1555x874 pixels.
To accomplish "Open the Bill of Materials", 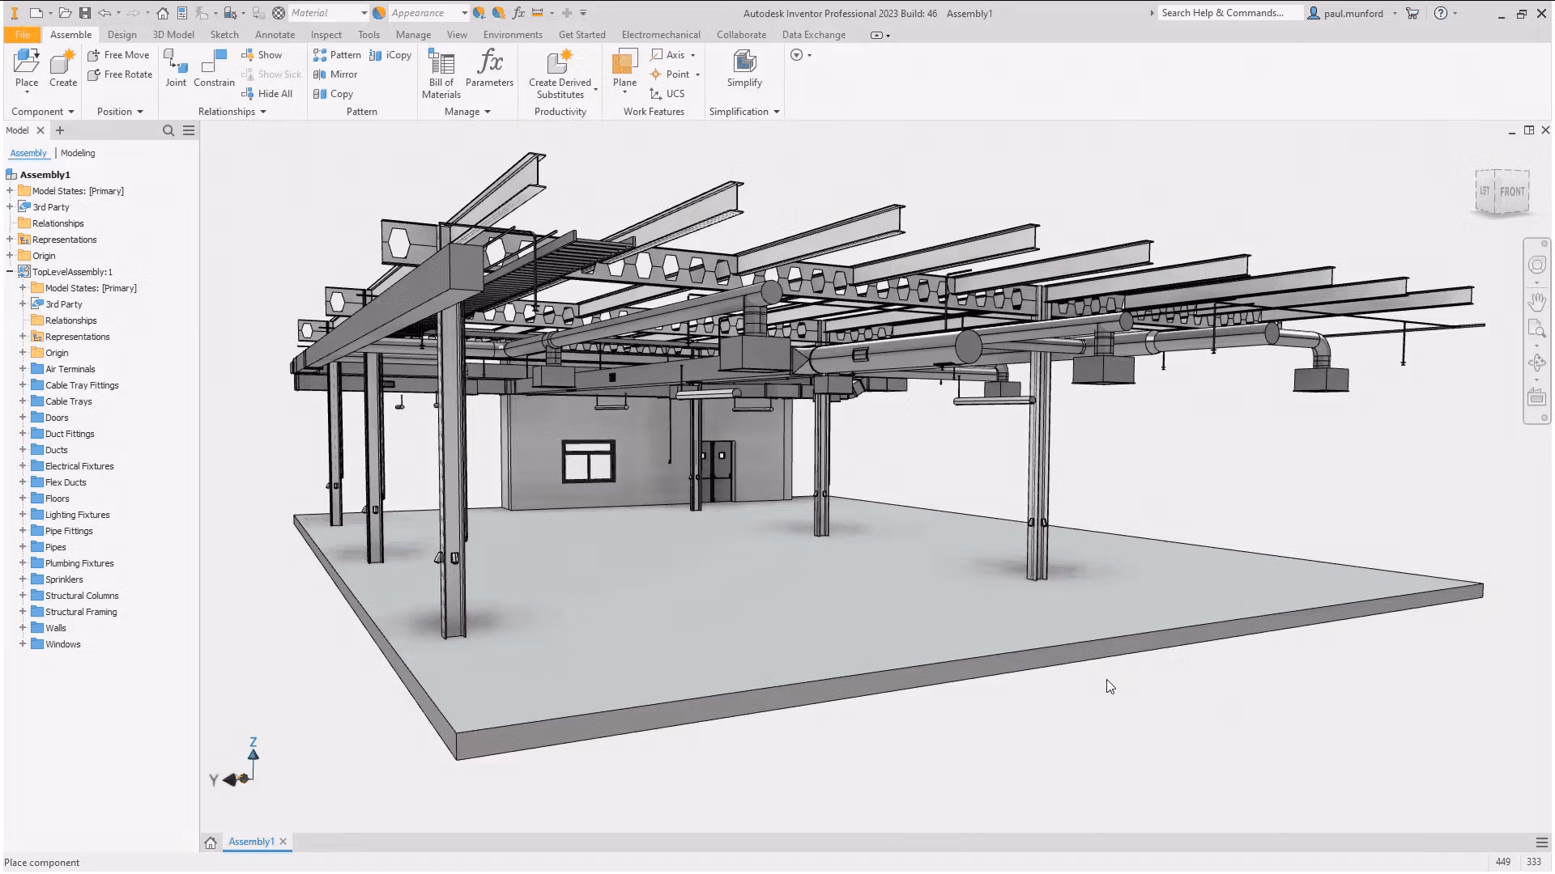I will coord(441,74).
